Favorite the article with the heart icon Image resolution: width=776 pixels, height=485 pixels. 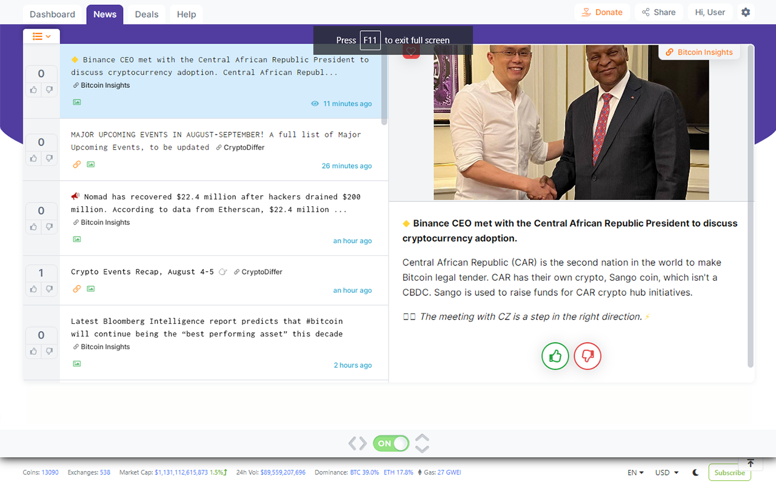[411, 51]
